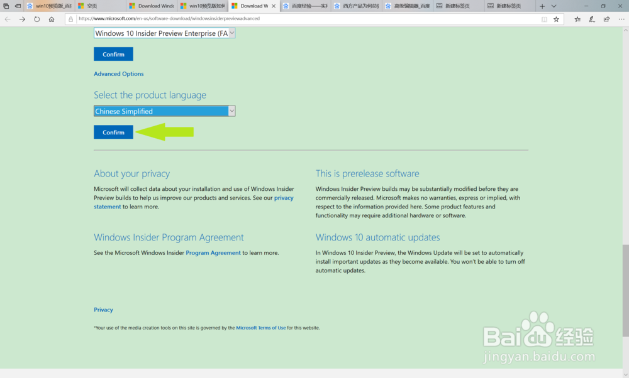Open reading view icon in address bar

click(544, 19)
